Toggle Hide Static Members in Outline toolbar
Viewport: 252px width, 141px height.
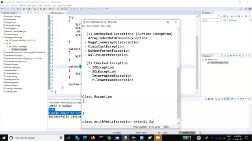pyautogui.click(x=234, y=56)
